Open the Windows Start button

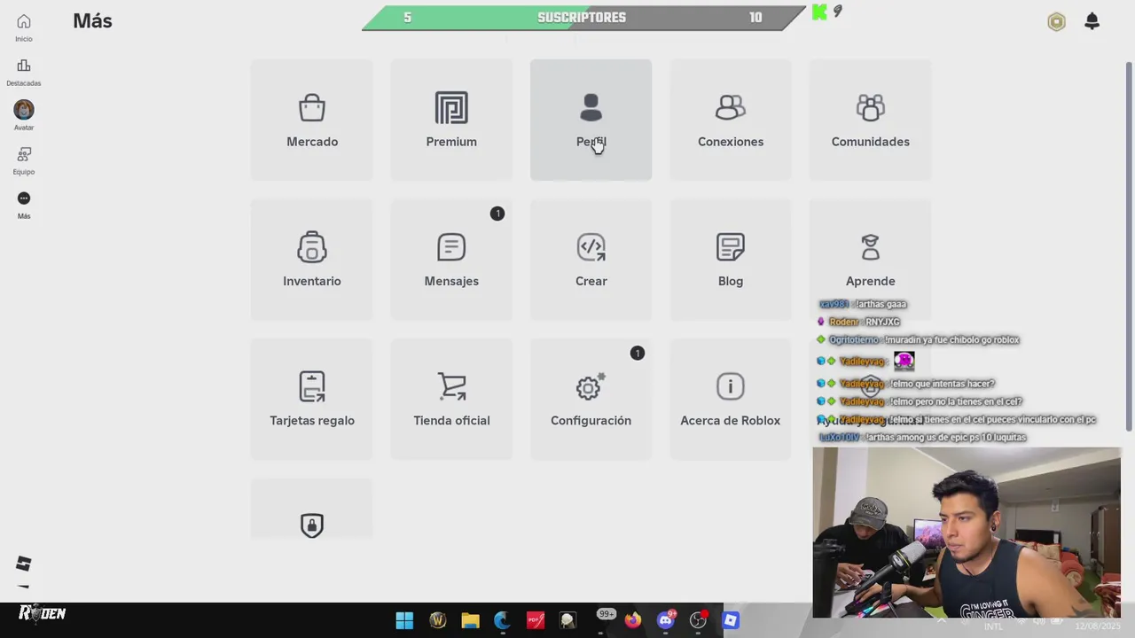click(404, 620)
